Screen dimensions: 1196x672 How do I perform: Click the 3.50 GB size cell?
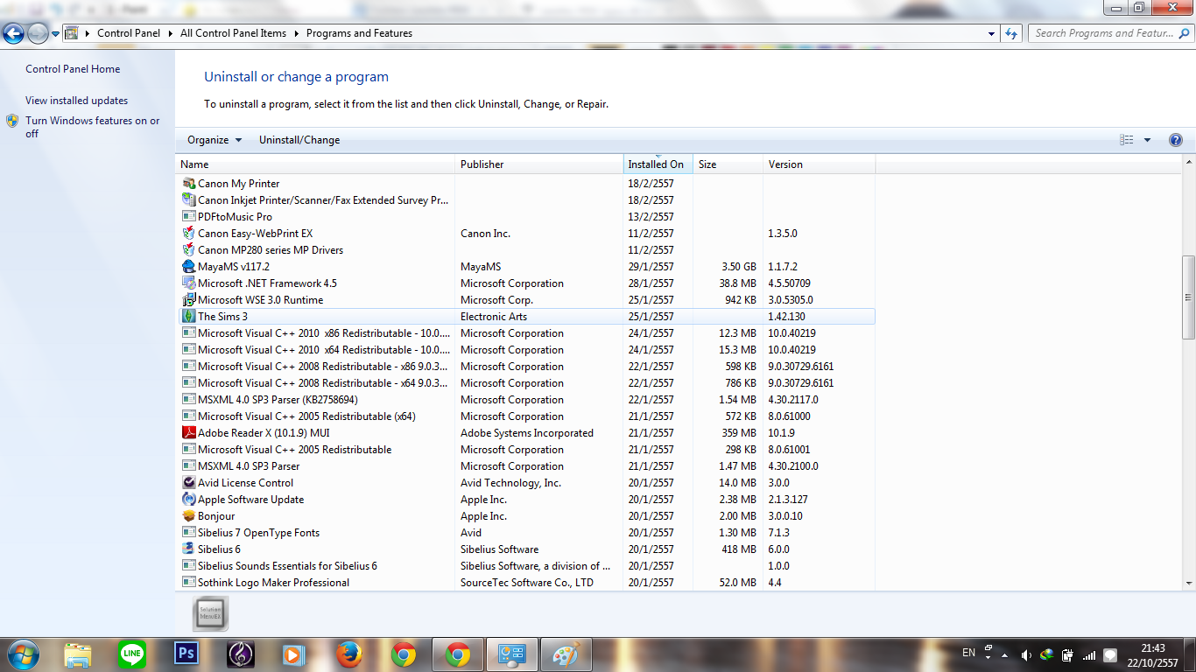click(739, 267)
